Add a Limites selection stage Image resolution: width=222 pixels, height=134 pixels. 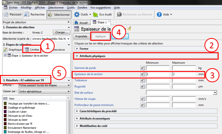(32, 50)
